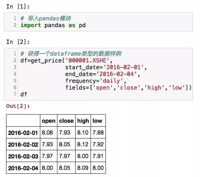The width and height of the screenshot is (200, 177).
Task: Click the fields list code line
Action: 128,87
